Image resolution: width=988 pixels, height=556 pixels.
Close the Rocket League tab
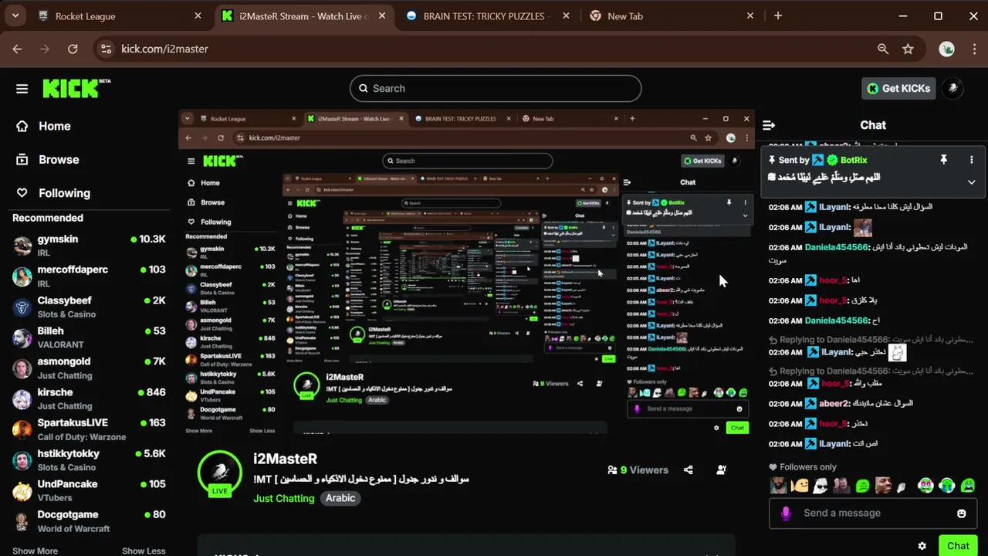pyautogui.click(x=198, y=16)
